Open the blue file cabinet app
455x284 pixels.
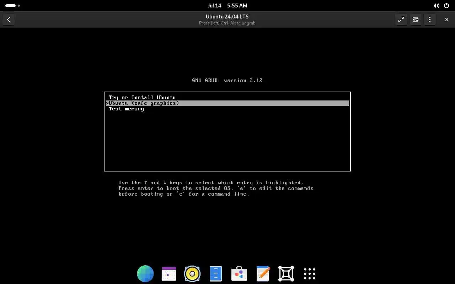pyautogui.click(x=216, y=274)
